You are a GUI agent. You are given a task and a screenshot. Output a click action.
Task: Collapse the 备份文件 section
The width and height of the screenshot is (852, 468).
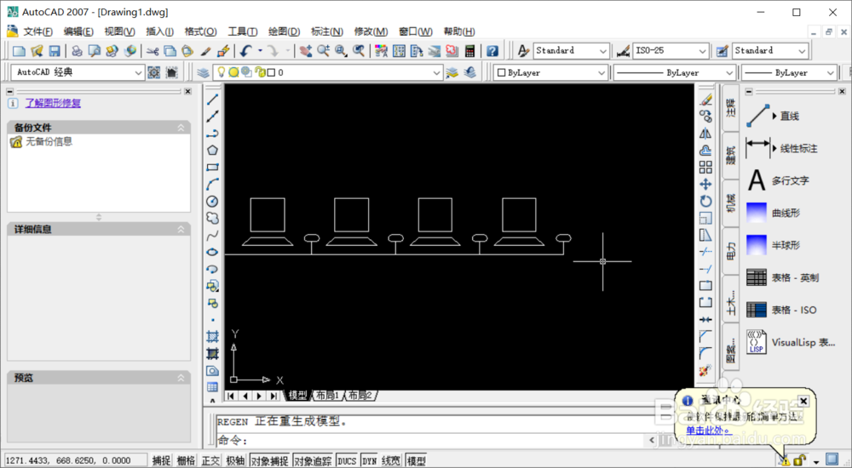point(181,128)
